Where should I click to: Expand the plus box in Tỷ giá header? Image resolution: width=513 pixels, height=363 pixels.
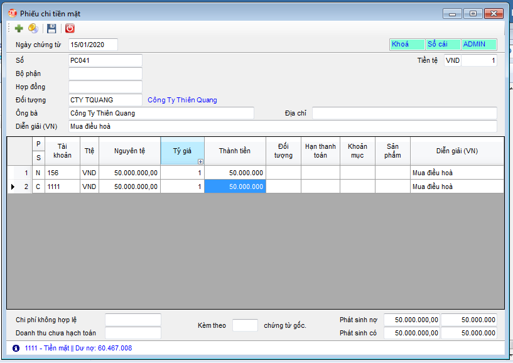click(200, 161)
